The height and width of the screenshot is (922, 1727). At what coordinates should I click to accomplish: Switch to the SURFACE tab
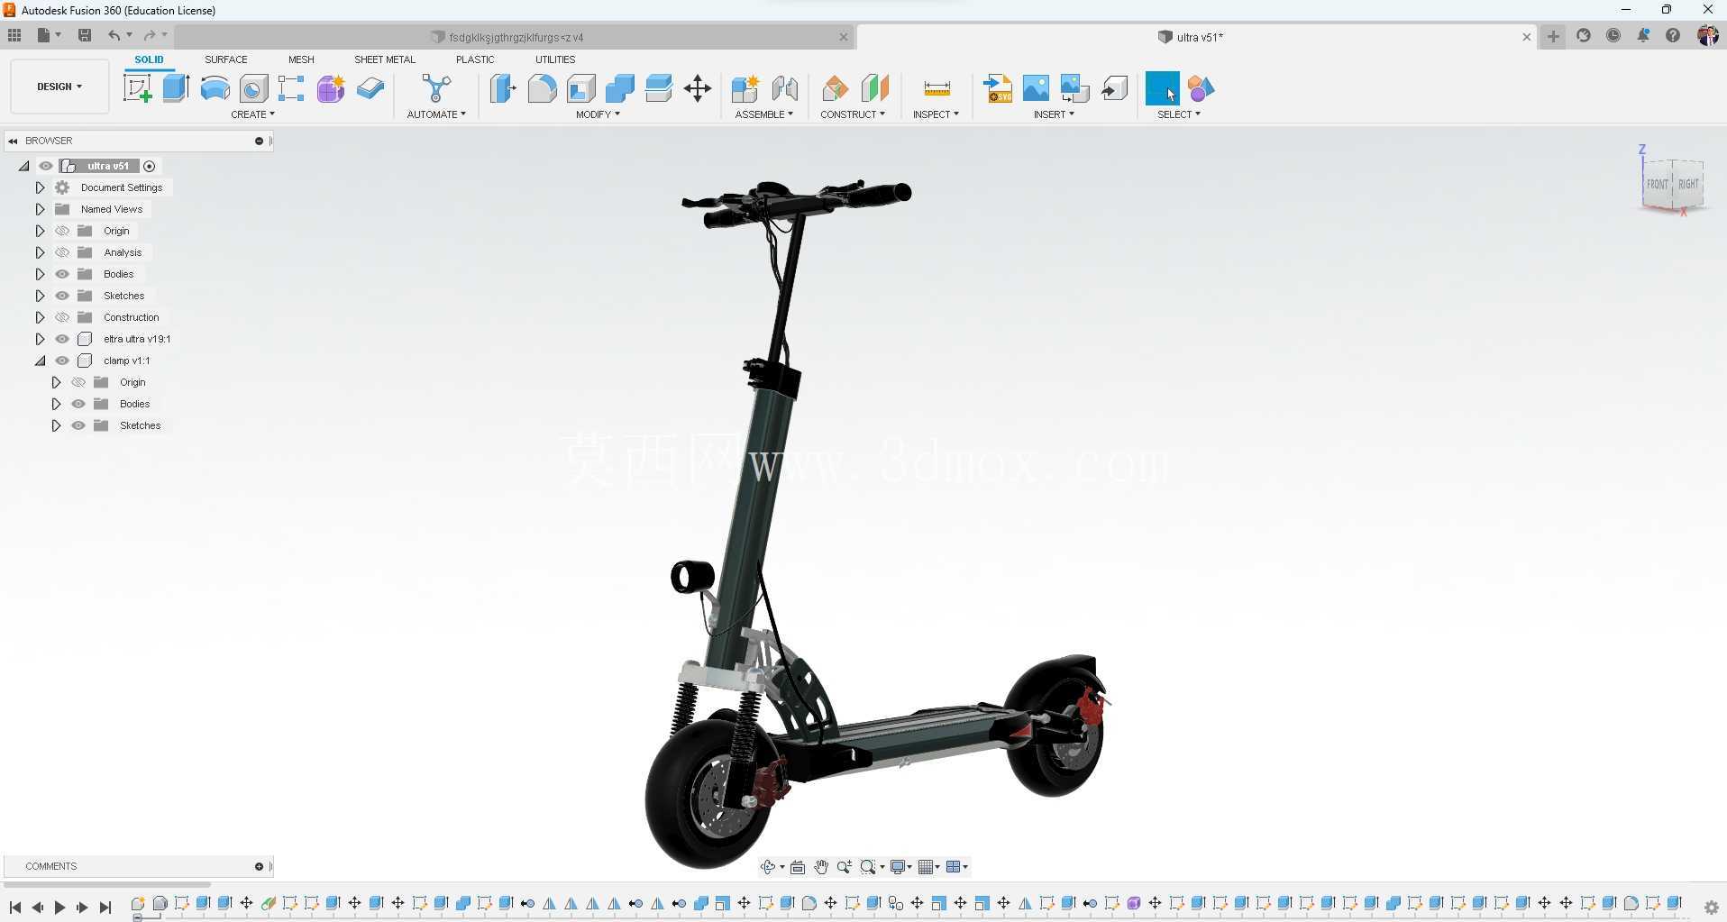point(225,59)
